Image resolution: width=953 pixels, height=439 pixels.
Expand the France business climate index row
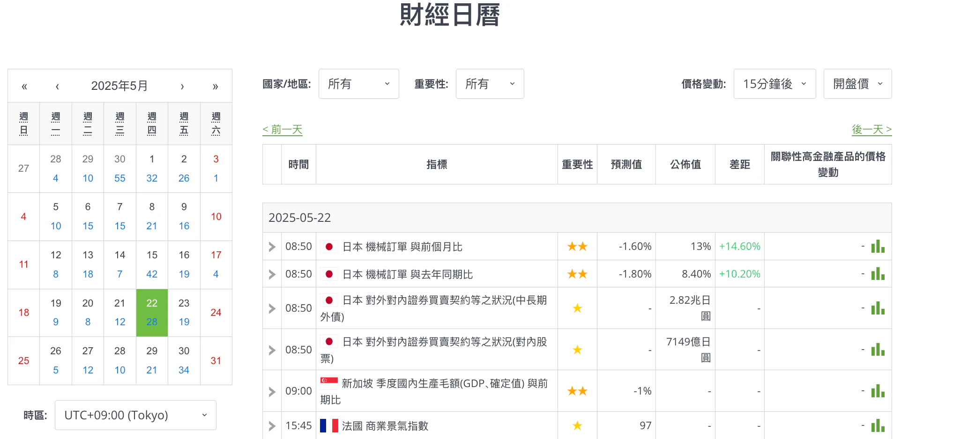(x=272, y=426)
